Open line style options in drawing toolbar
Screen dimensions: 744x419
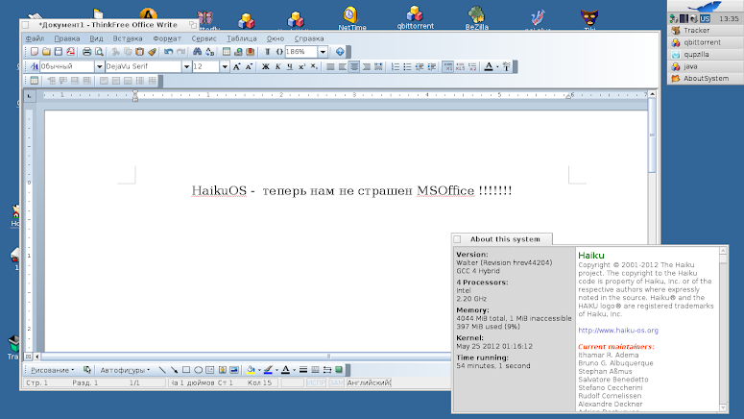point(303,370)
